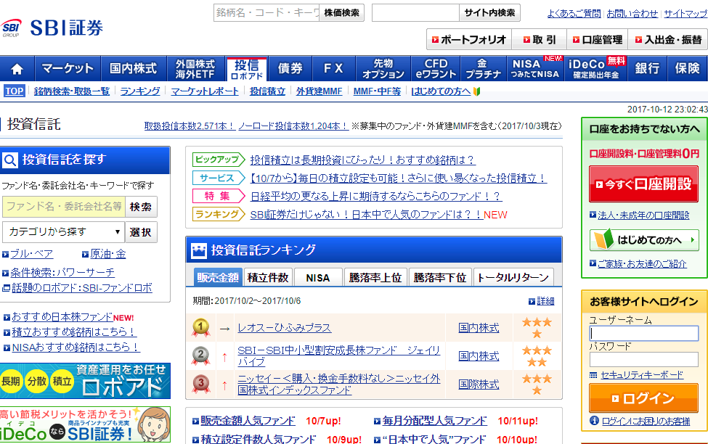Focus the site search input field

point(415,12)
